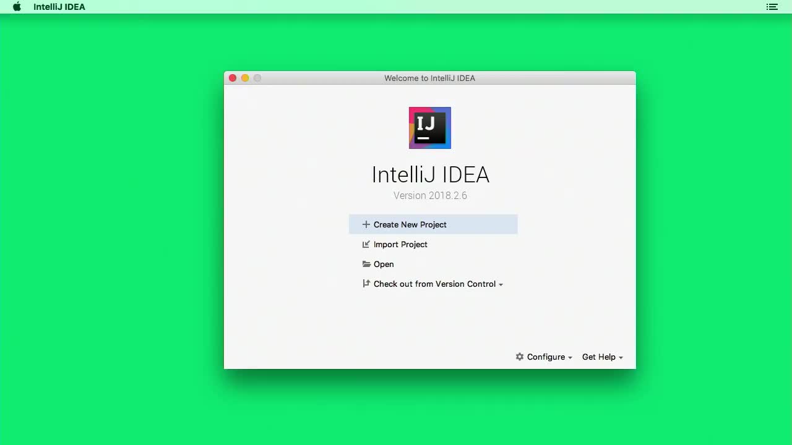Click the Import Project chart icon
The image size is (792, 445).
[x=366, y=244]
